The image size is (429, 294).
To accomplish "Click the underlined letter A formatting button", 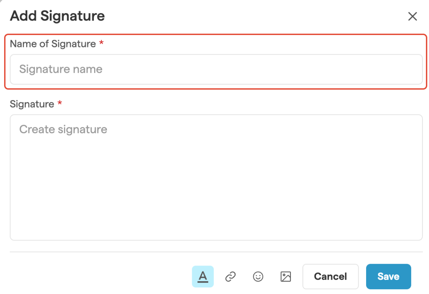I will pyautogui.click(x=203, y=276).
